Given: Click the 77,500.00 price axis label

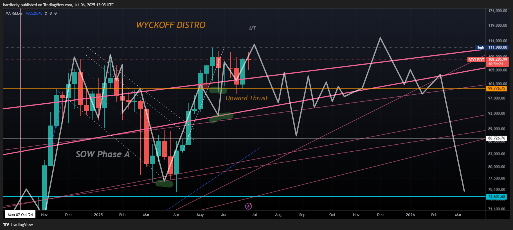Looking at the screenshot, I should (497, 178).
